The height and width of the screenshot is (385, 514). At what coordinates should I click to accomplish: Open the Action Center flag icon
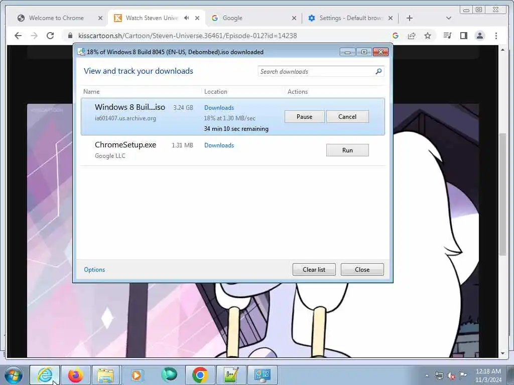(x=463, y=375)
